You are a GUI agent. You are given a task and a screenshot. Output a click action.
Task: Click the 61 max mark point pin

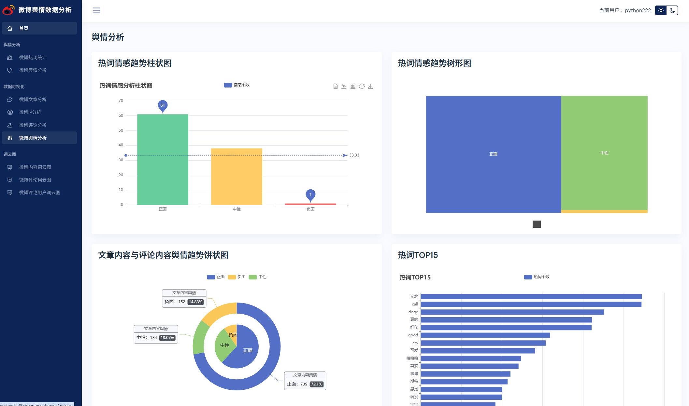click(x=163, y=105)
